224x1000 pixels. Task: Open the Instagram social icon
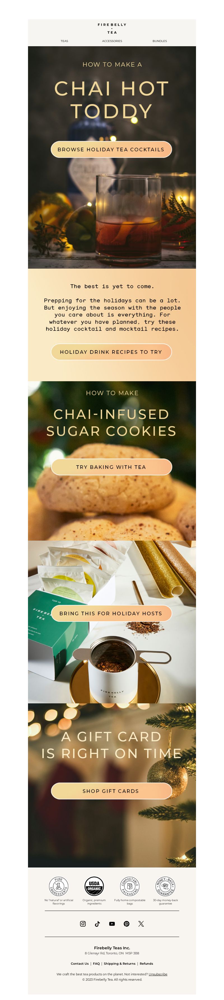pyautogui.click(x=83, y=924)
